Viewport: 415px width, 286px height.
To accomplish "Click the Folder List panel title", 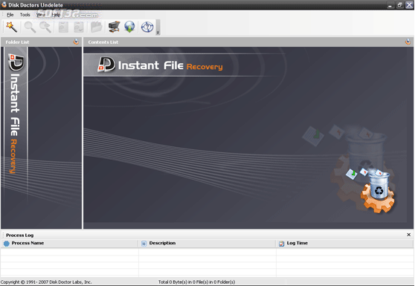I will click(x=17, y=42).
